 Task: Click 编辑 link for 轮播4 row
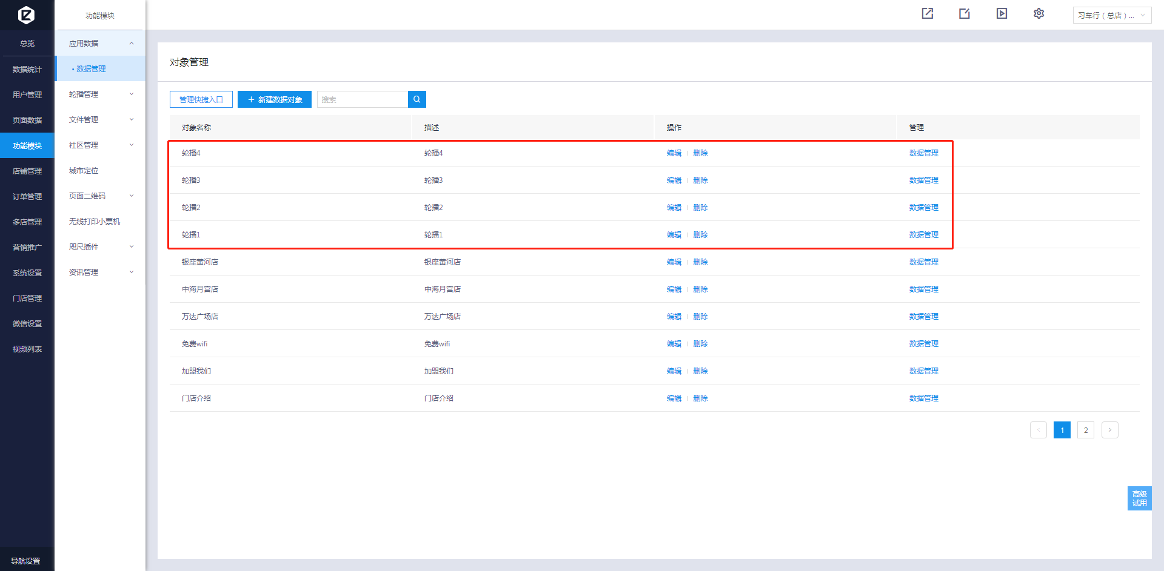click(674, 153)
